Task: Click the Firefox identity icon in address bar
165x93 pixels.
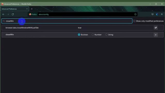Action: 33,14
